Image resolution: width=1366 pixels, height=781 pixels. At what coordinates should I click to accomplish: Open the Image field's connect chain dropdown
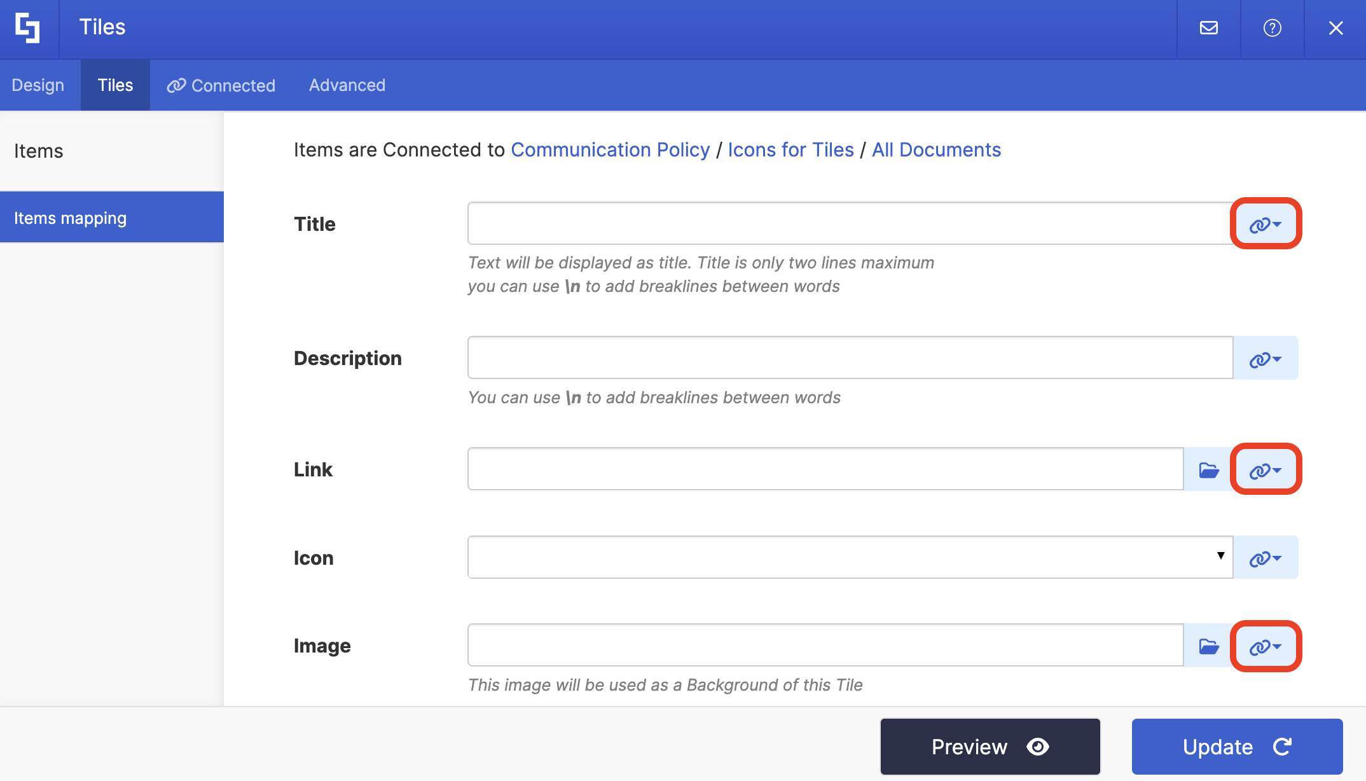click(1266, 646)
